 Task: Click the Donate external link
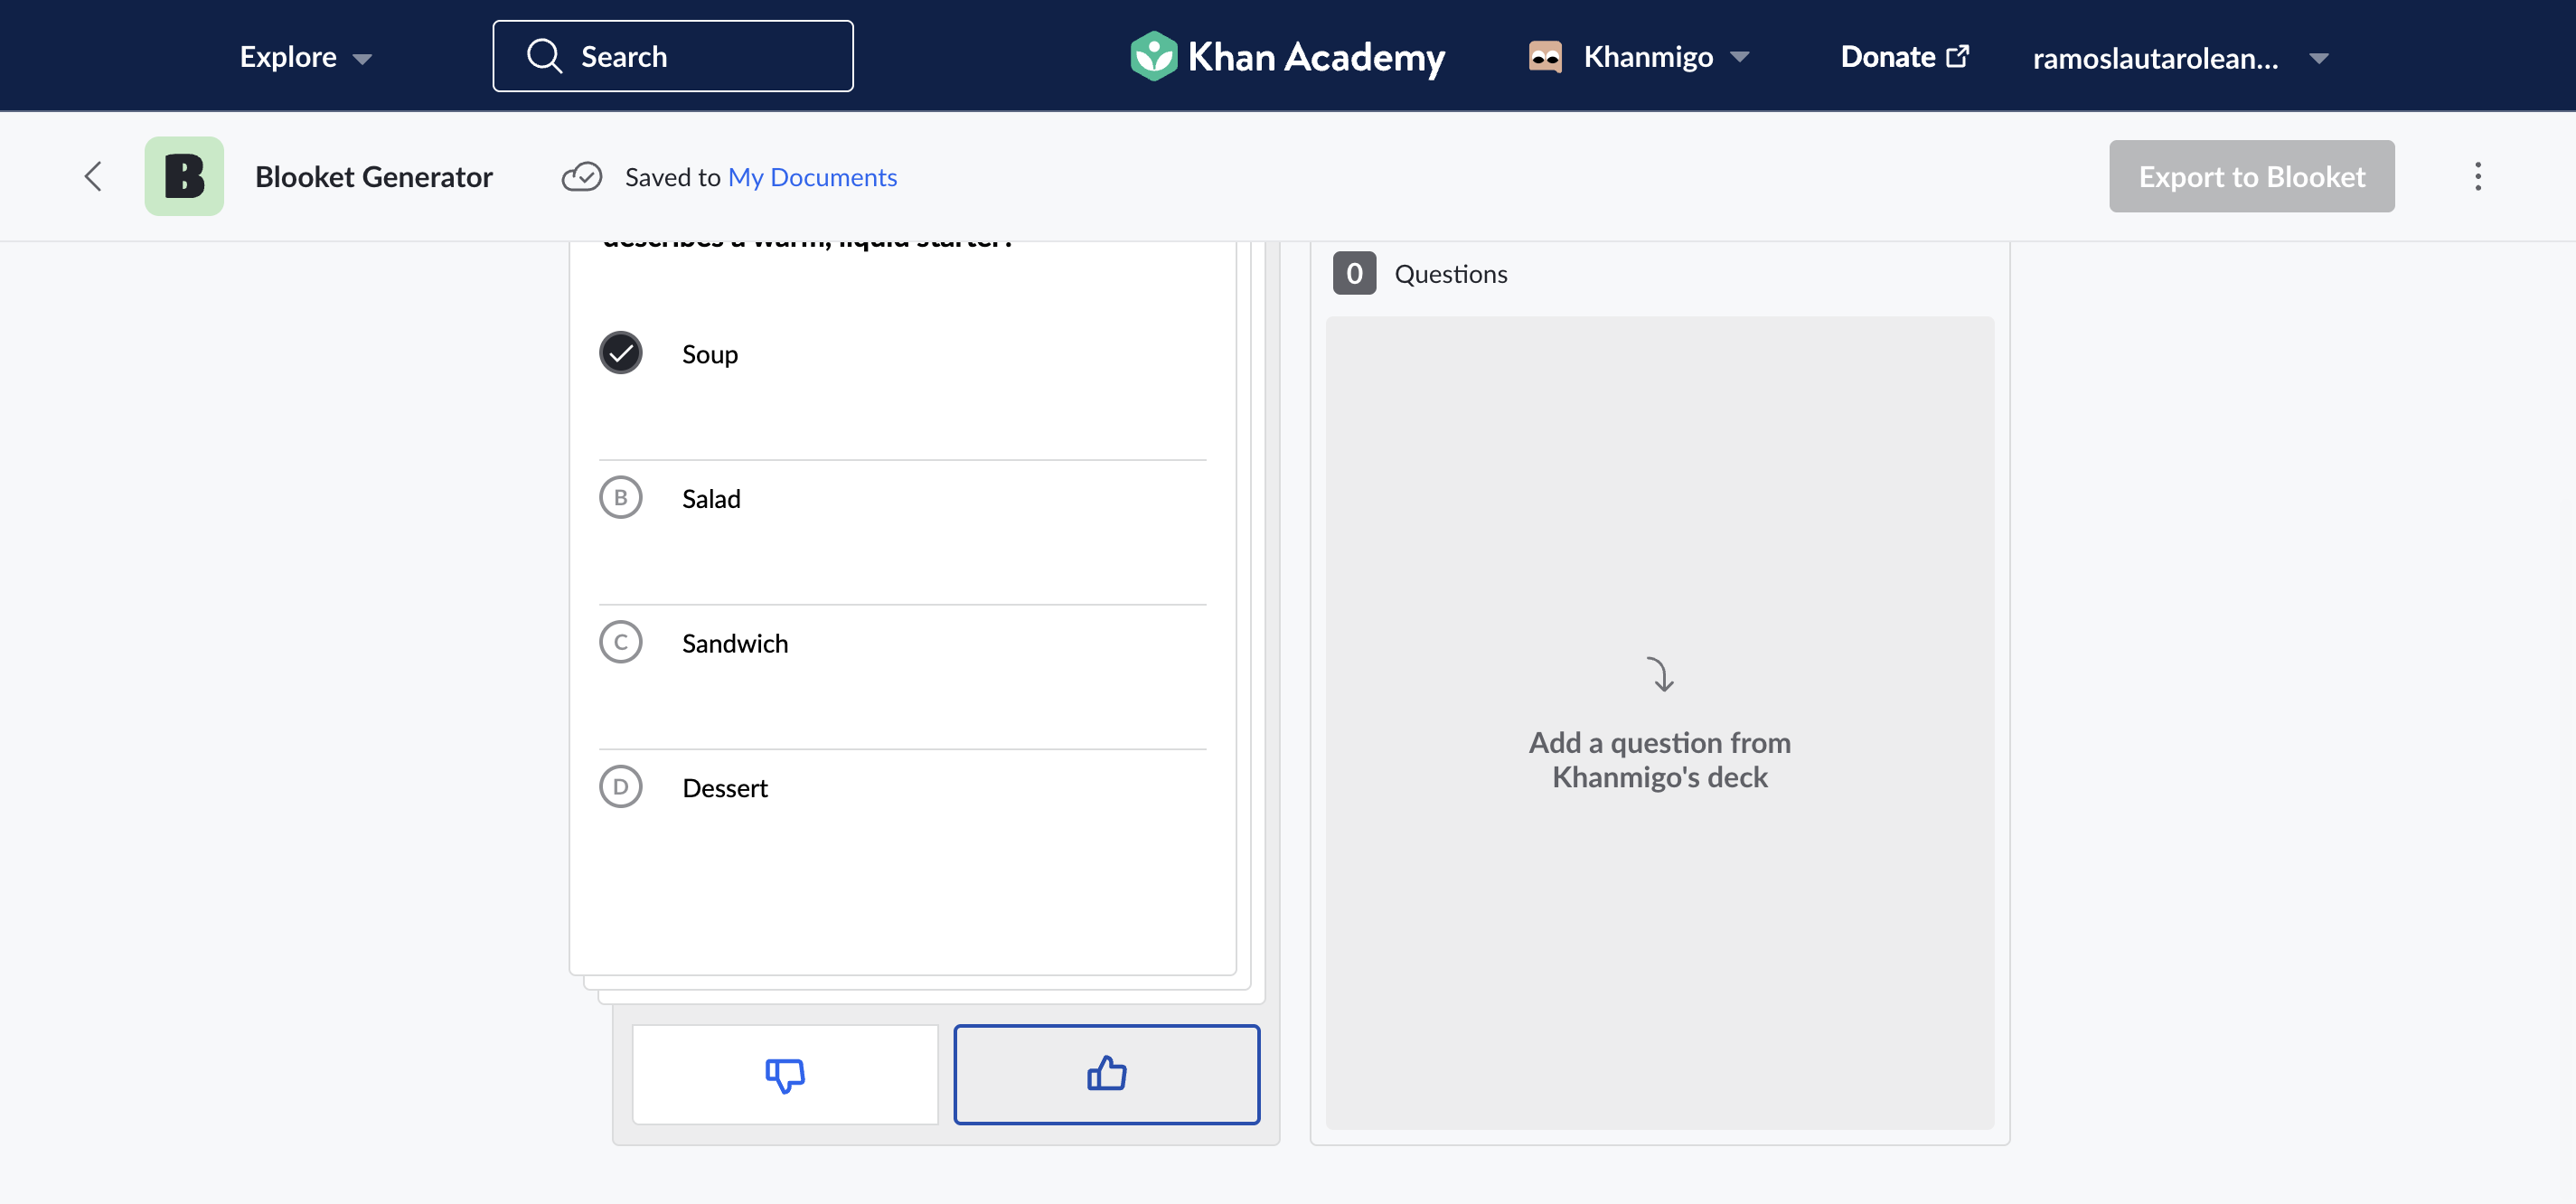coord(1904,57)
